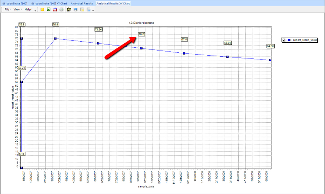The image size is (325, 194).
Task: Open the overflow arrow after the save icon
Action: pos(93,10)
